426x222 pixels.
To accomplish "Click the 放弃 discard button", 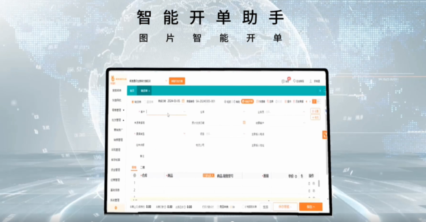I will tap(265, 207).
